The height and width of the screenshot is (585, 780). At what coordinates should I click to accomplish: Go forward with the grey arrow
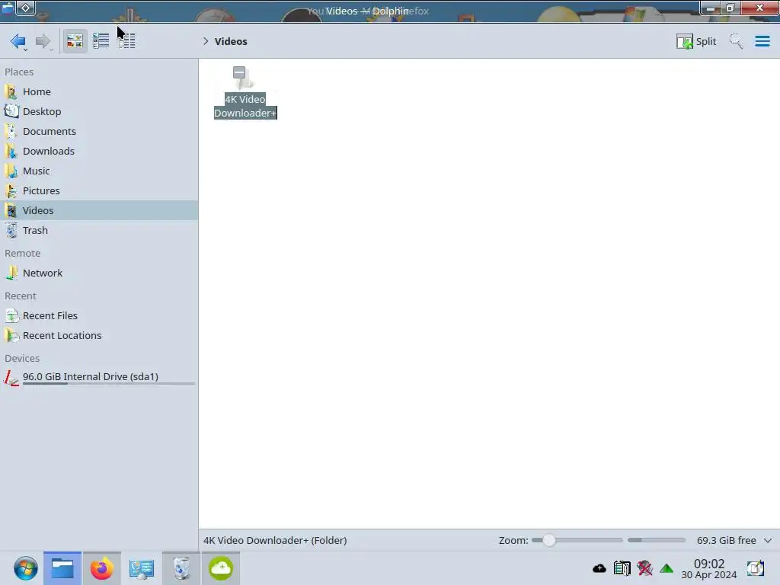(x=43, y=41)
